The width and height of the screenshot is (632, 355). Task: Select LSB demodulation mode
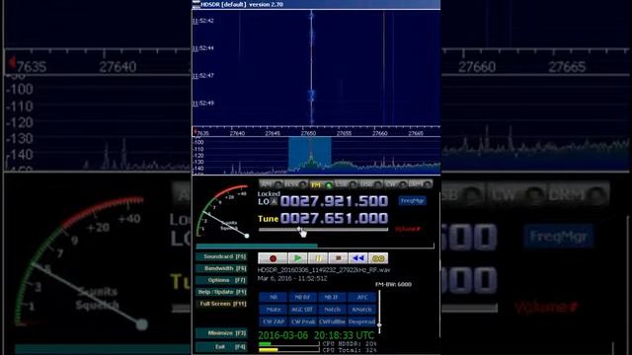click(x=346, y=184)
